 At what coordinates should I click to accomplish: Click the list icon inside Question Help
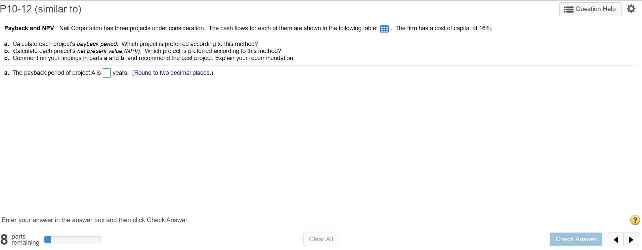(569, 9)
